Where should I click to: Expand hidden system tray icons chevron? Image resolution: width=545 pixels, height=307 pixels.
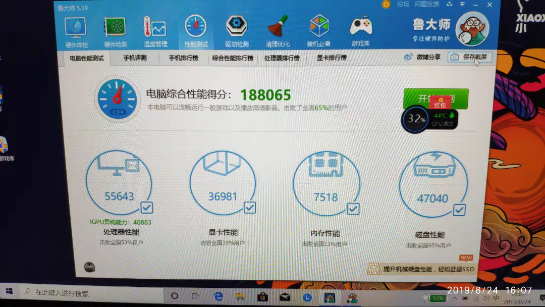coord(454,298)
